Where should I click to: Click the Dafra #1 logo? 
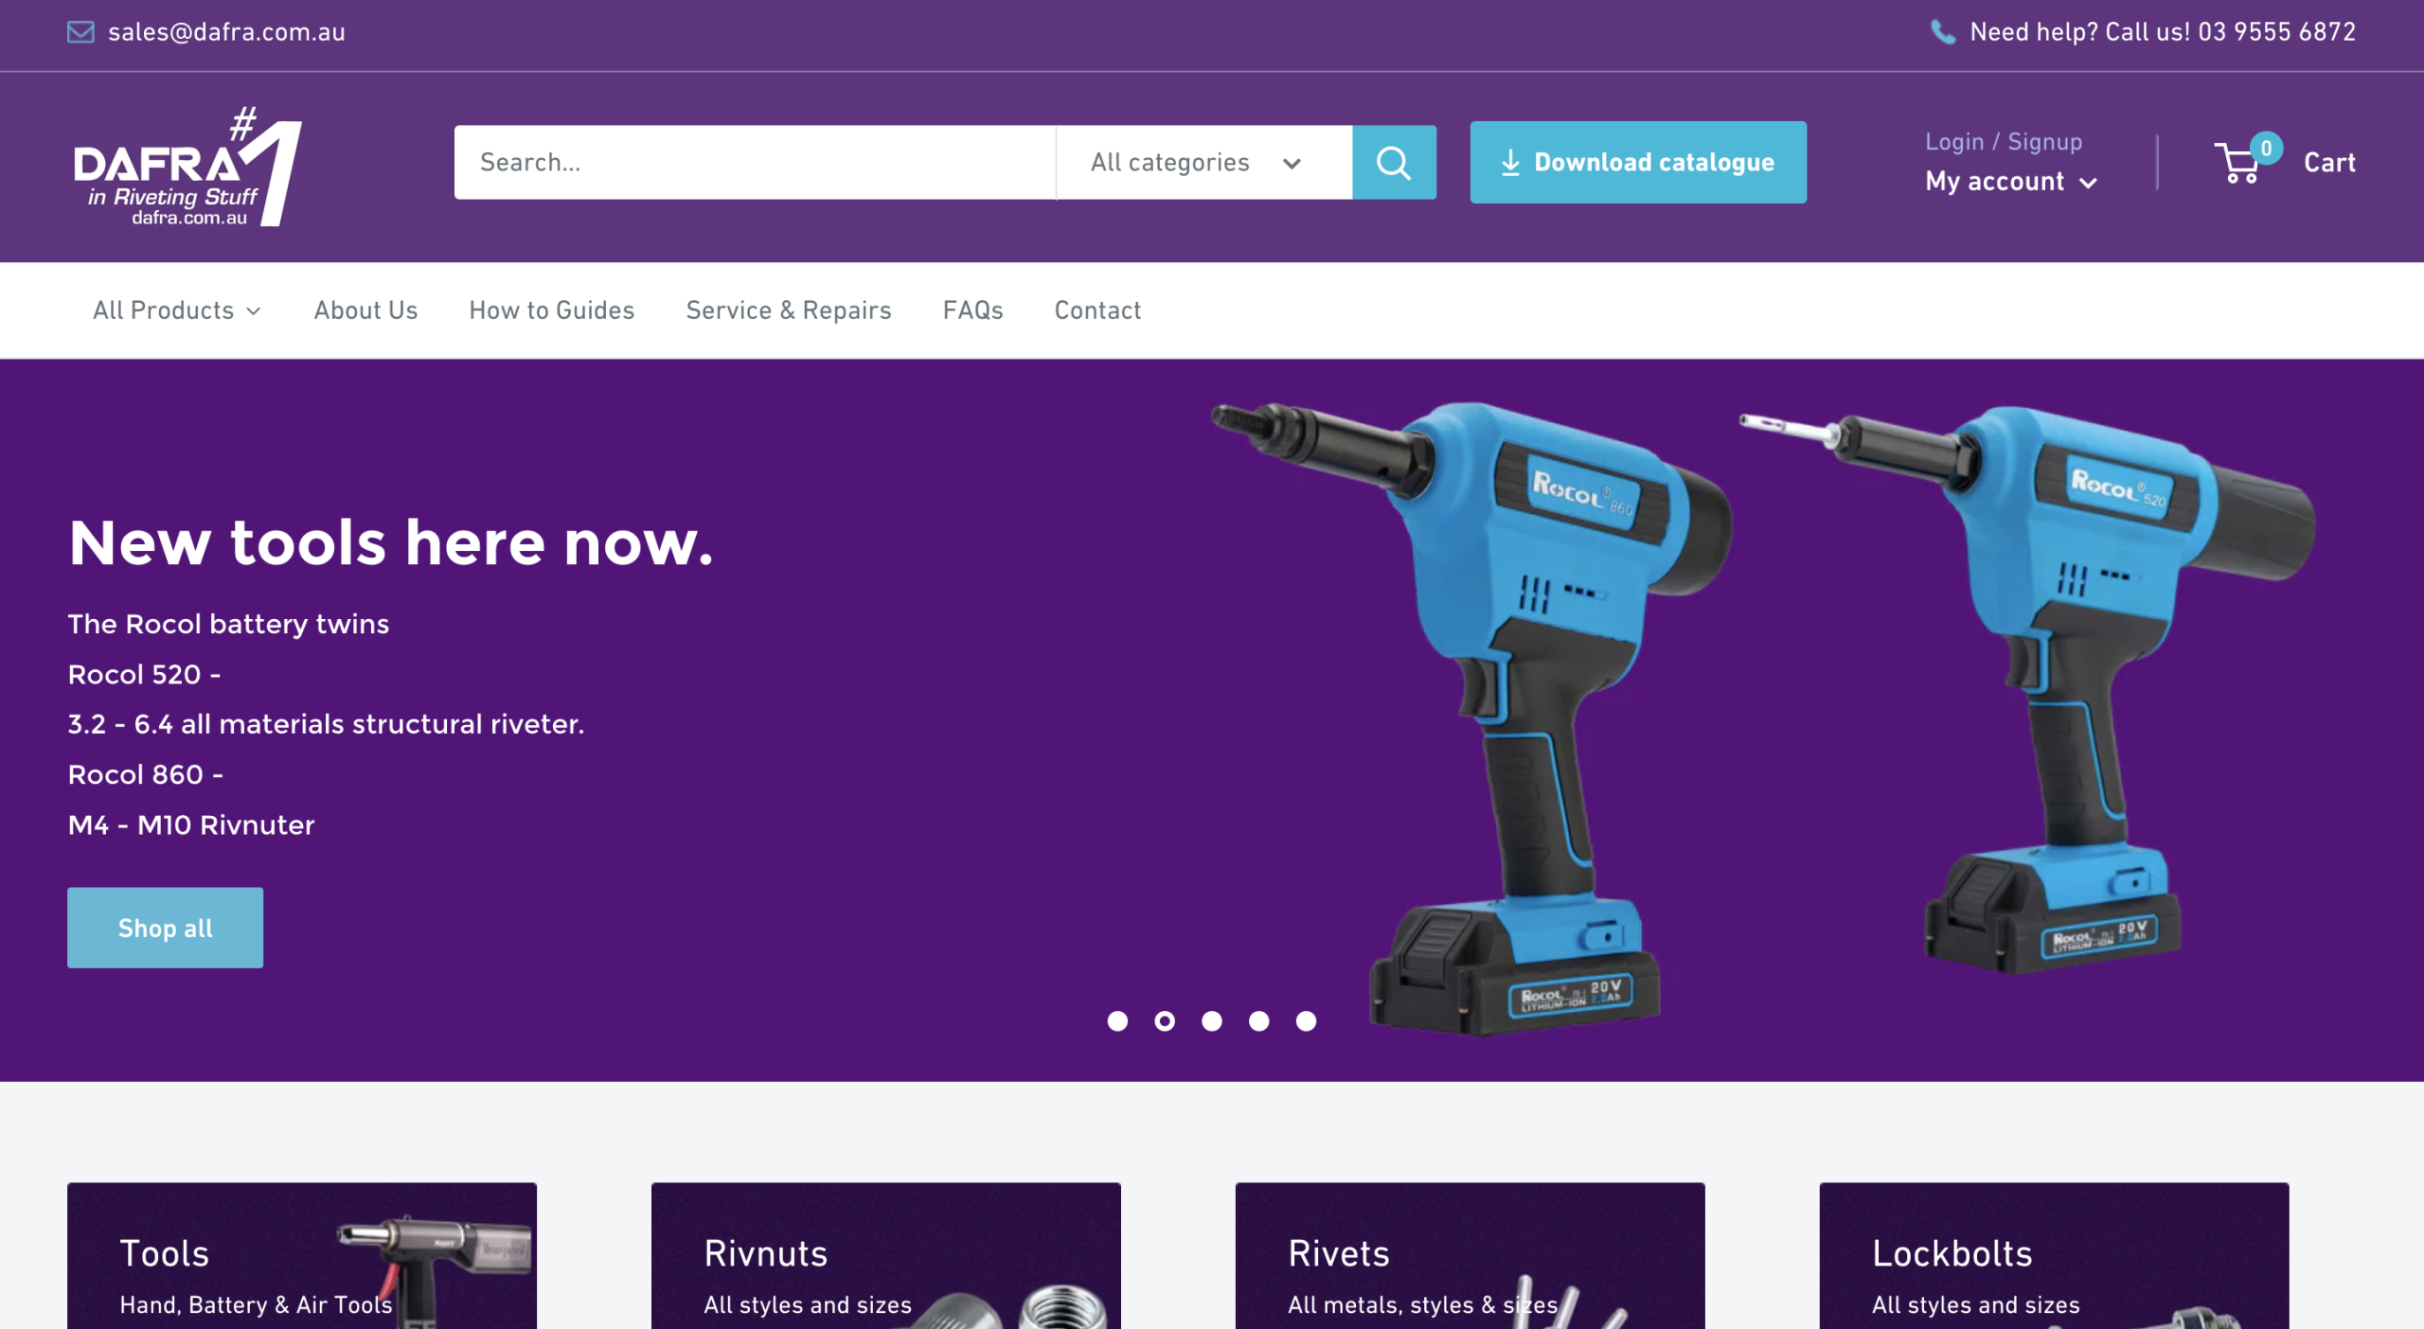pos(187,167)
